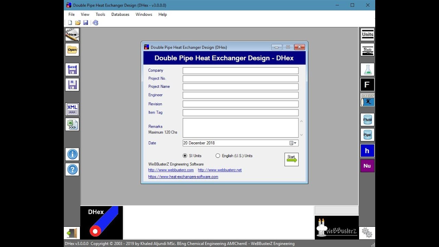Open the Tools menu
Screen dimensions: 439x247
tap(100, 14)
